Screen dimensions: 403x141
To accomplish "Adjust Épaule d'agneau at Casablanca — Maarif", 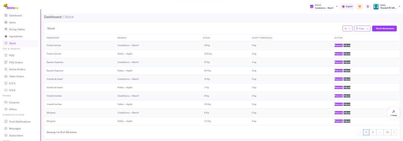I will coord(347,62).
